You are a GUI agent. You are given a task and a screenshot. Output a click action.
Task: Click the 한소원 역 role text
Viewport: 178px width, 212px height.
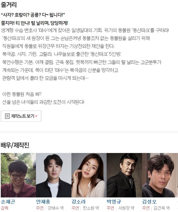[x=91, y=208]
